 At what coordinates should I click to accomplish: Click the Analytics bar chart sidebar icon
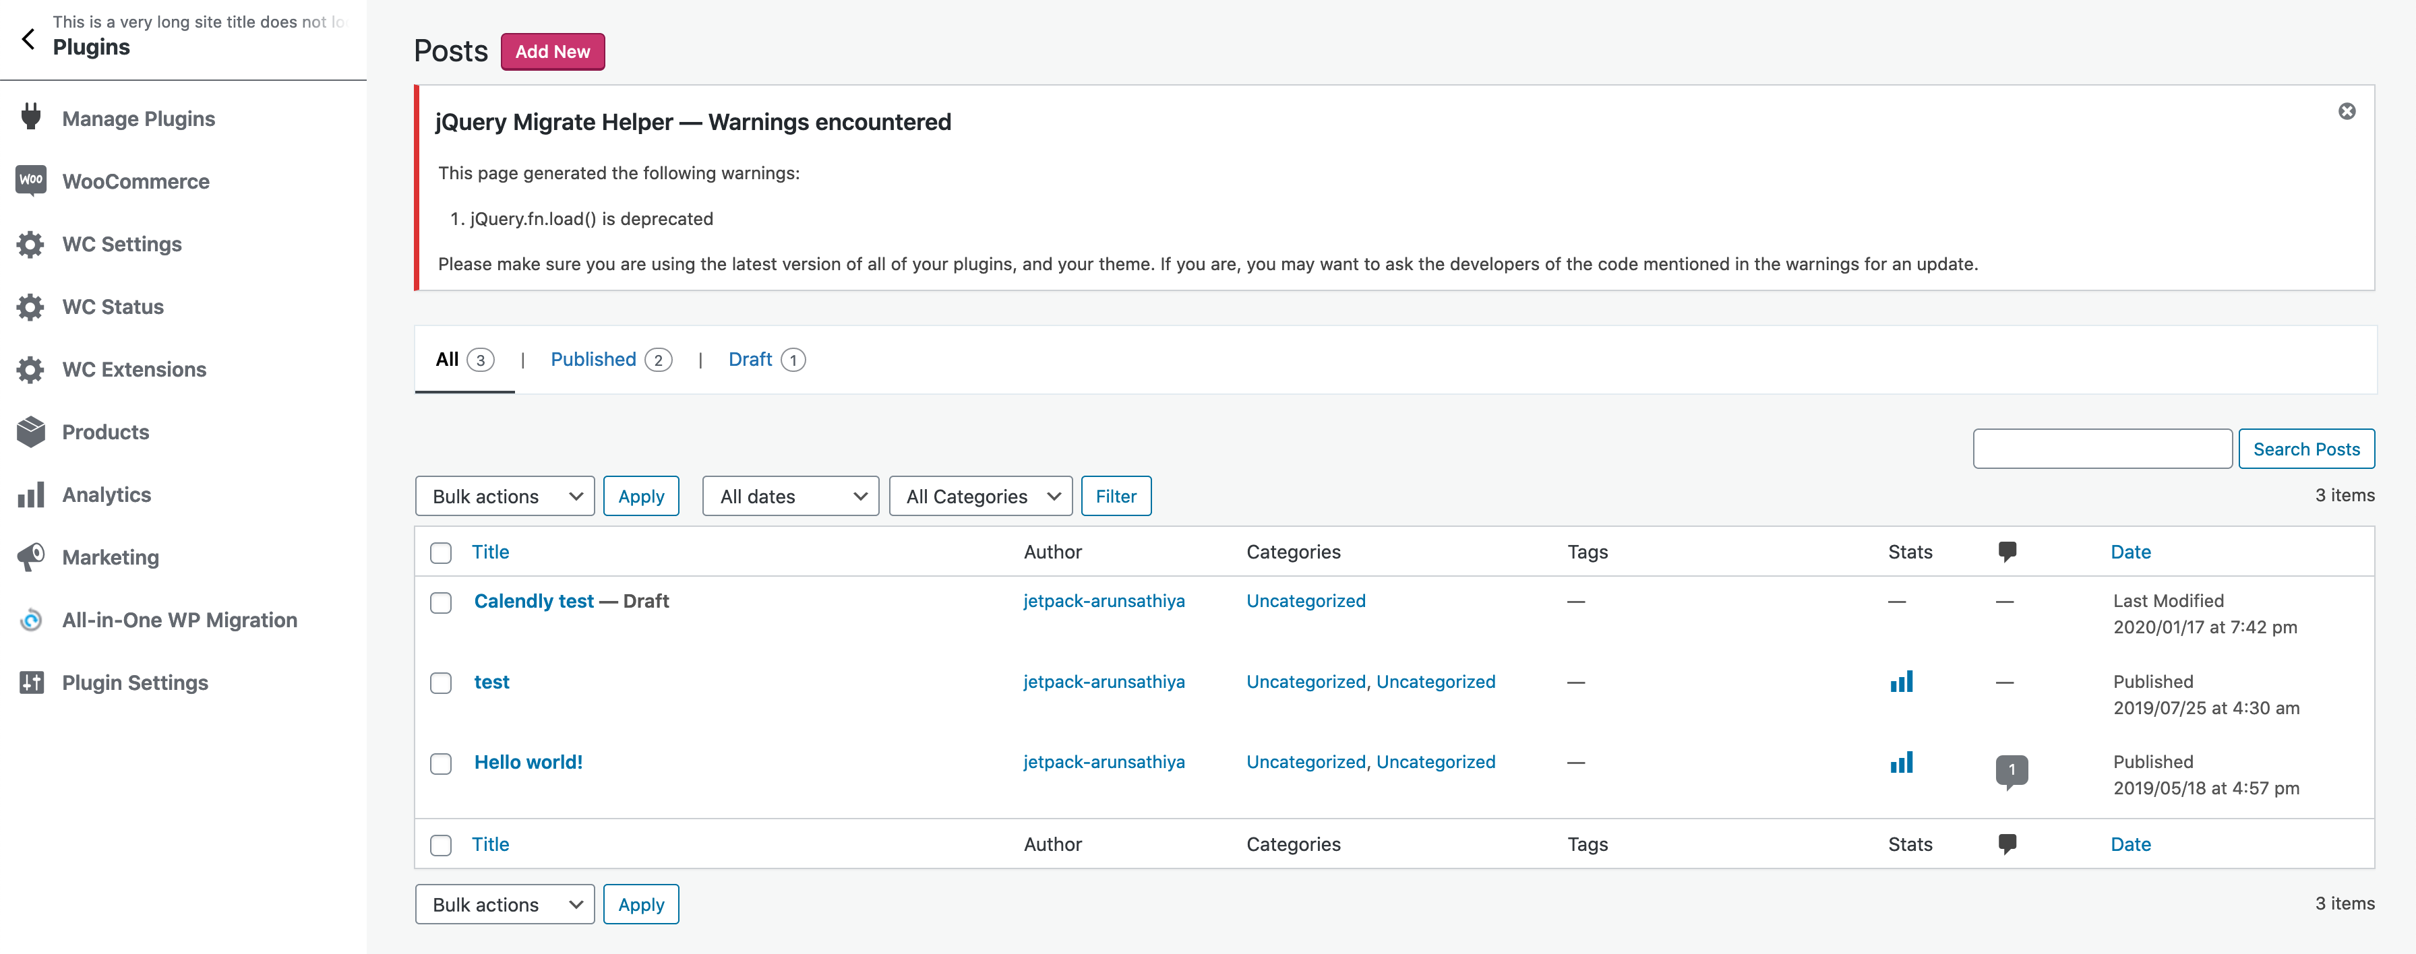point(31,494)
